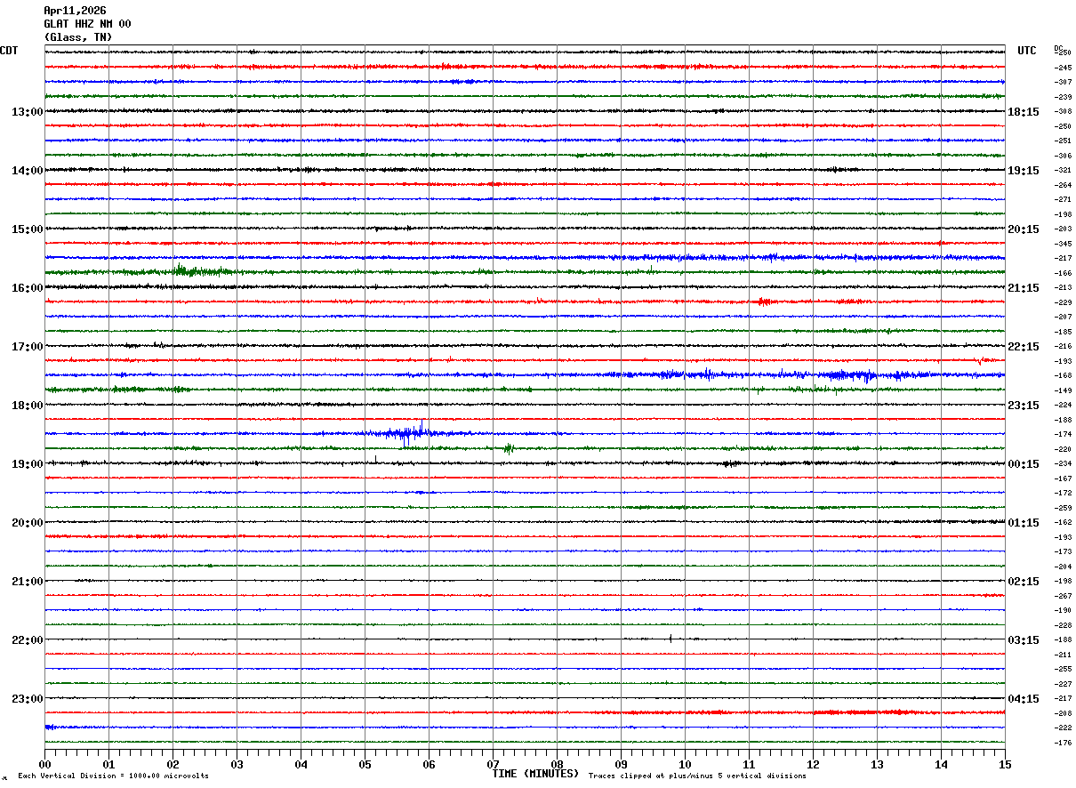Click minute tick label 13 on x-axis
The height and width of the screenshot is (788, 1076).
pos(877,765)
